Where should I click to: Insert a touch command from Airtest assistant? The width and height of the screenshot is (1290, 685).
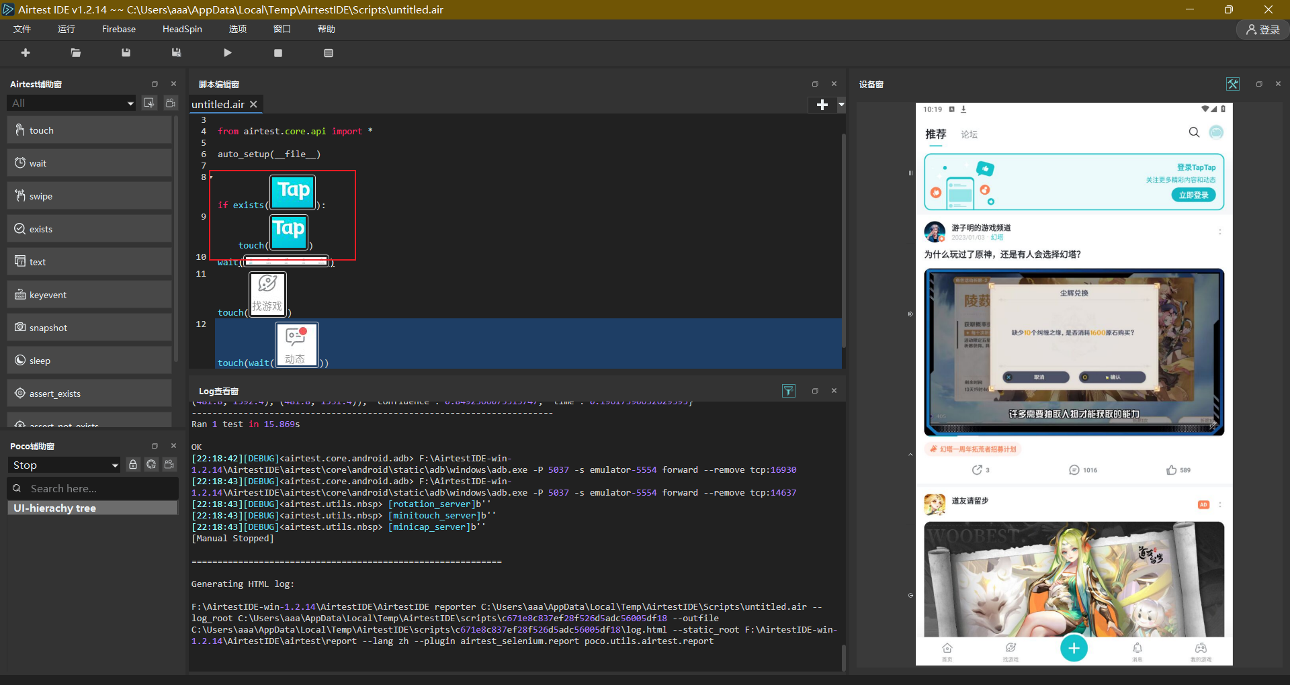click(x=89, y=130)
